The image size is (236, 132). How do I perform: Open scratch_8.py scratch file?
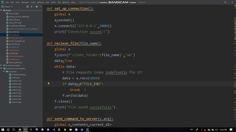click(x=16, y=102)
